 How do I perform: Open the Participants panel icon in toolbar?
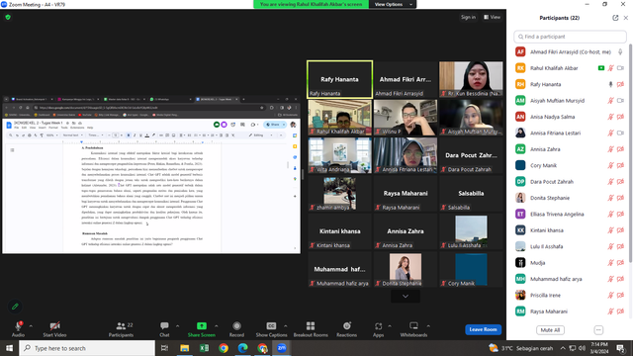(x=121, y=326)
